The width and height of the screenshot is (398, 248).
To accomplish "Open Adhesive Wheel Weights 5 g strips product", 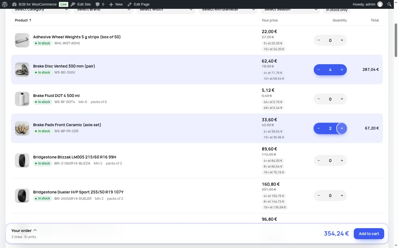I will click(77, 37).
